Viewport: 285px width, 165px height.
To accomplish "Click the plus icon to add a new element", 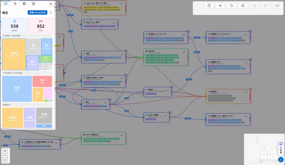I will (x=220, y=6).
